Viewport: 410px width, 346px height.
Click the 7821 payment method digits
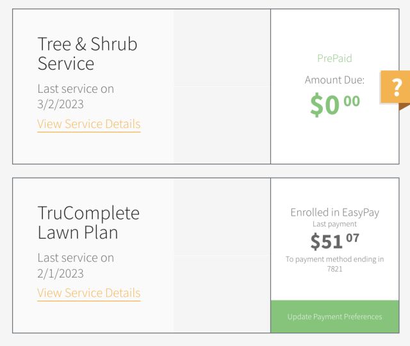334,269
